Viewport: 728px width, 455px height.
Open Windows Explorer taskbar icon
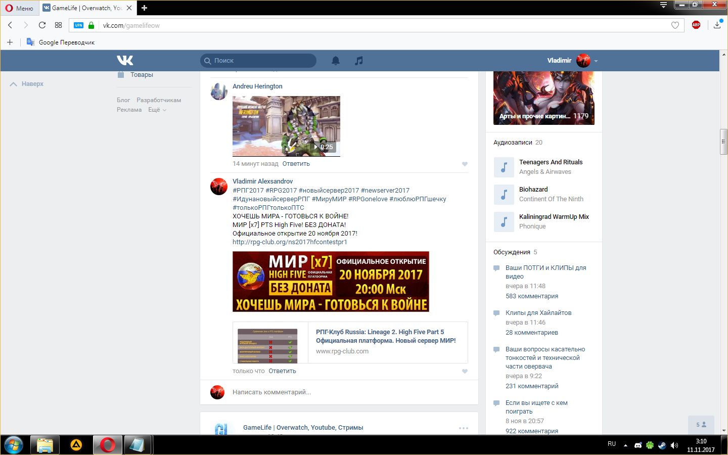click(44, 445)
